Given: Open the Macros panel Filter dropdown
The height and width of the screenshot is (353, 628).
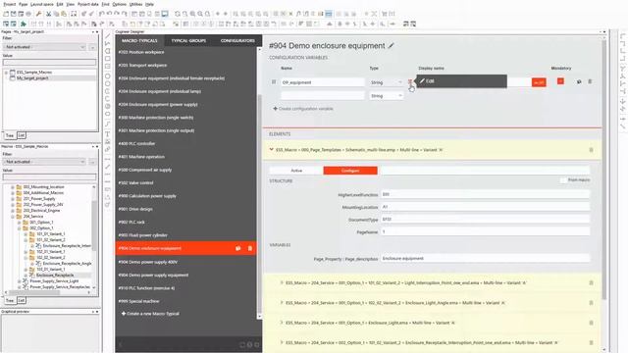Looking at the screenshot, I should coord(44,162).
